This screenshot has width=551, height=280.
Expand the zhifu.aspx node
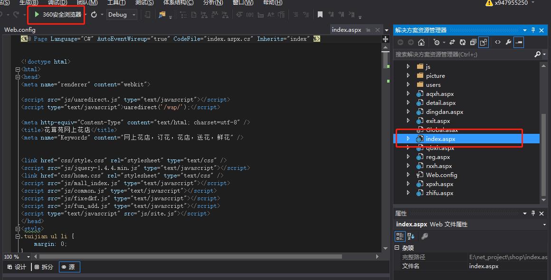pyautogui.click(x=408, y=193)
